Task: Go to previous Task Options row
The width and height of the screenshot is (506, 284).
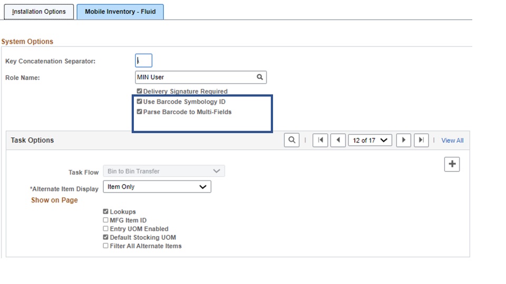Action: 338,140
